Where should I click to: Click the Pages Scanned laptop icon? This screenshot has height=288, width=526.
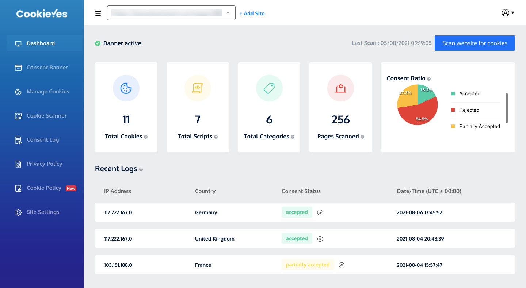coord(340,88)
